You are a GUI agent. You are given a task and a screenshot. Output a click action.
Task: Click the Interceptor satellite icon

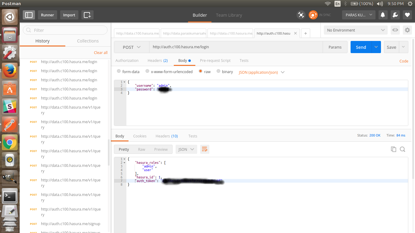click(x=301, y=15)
